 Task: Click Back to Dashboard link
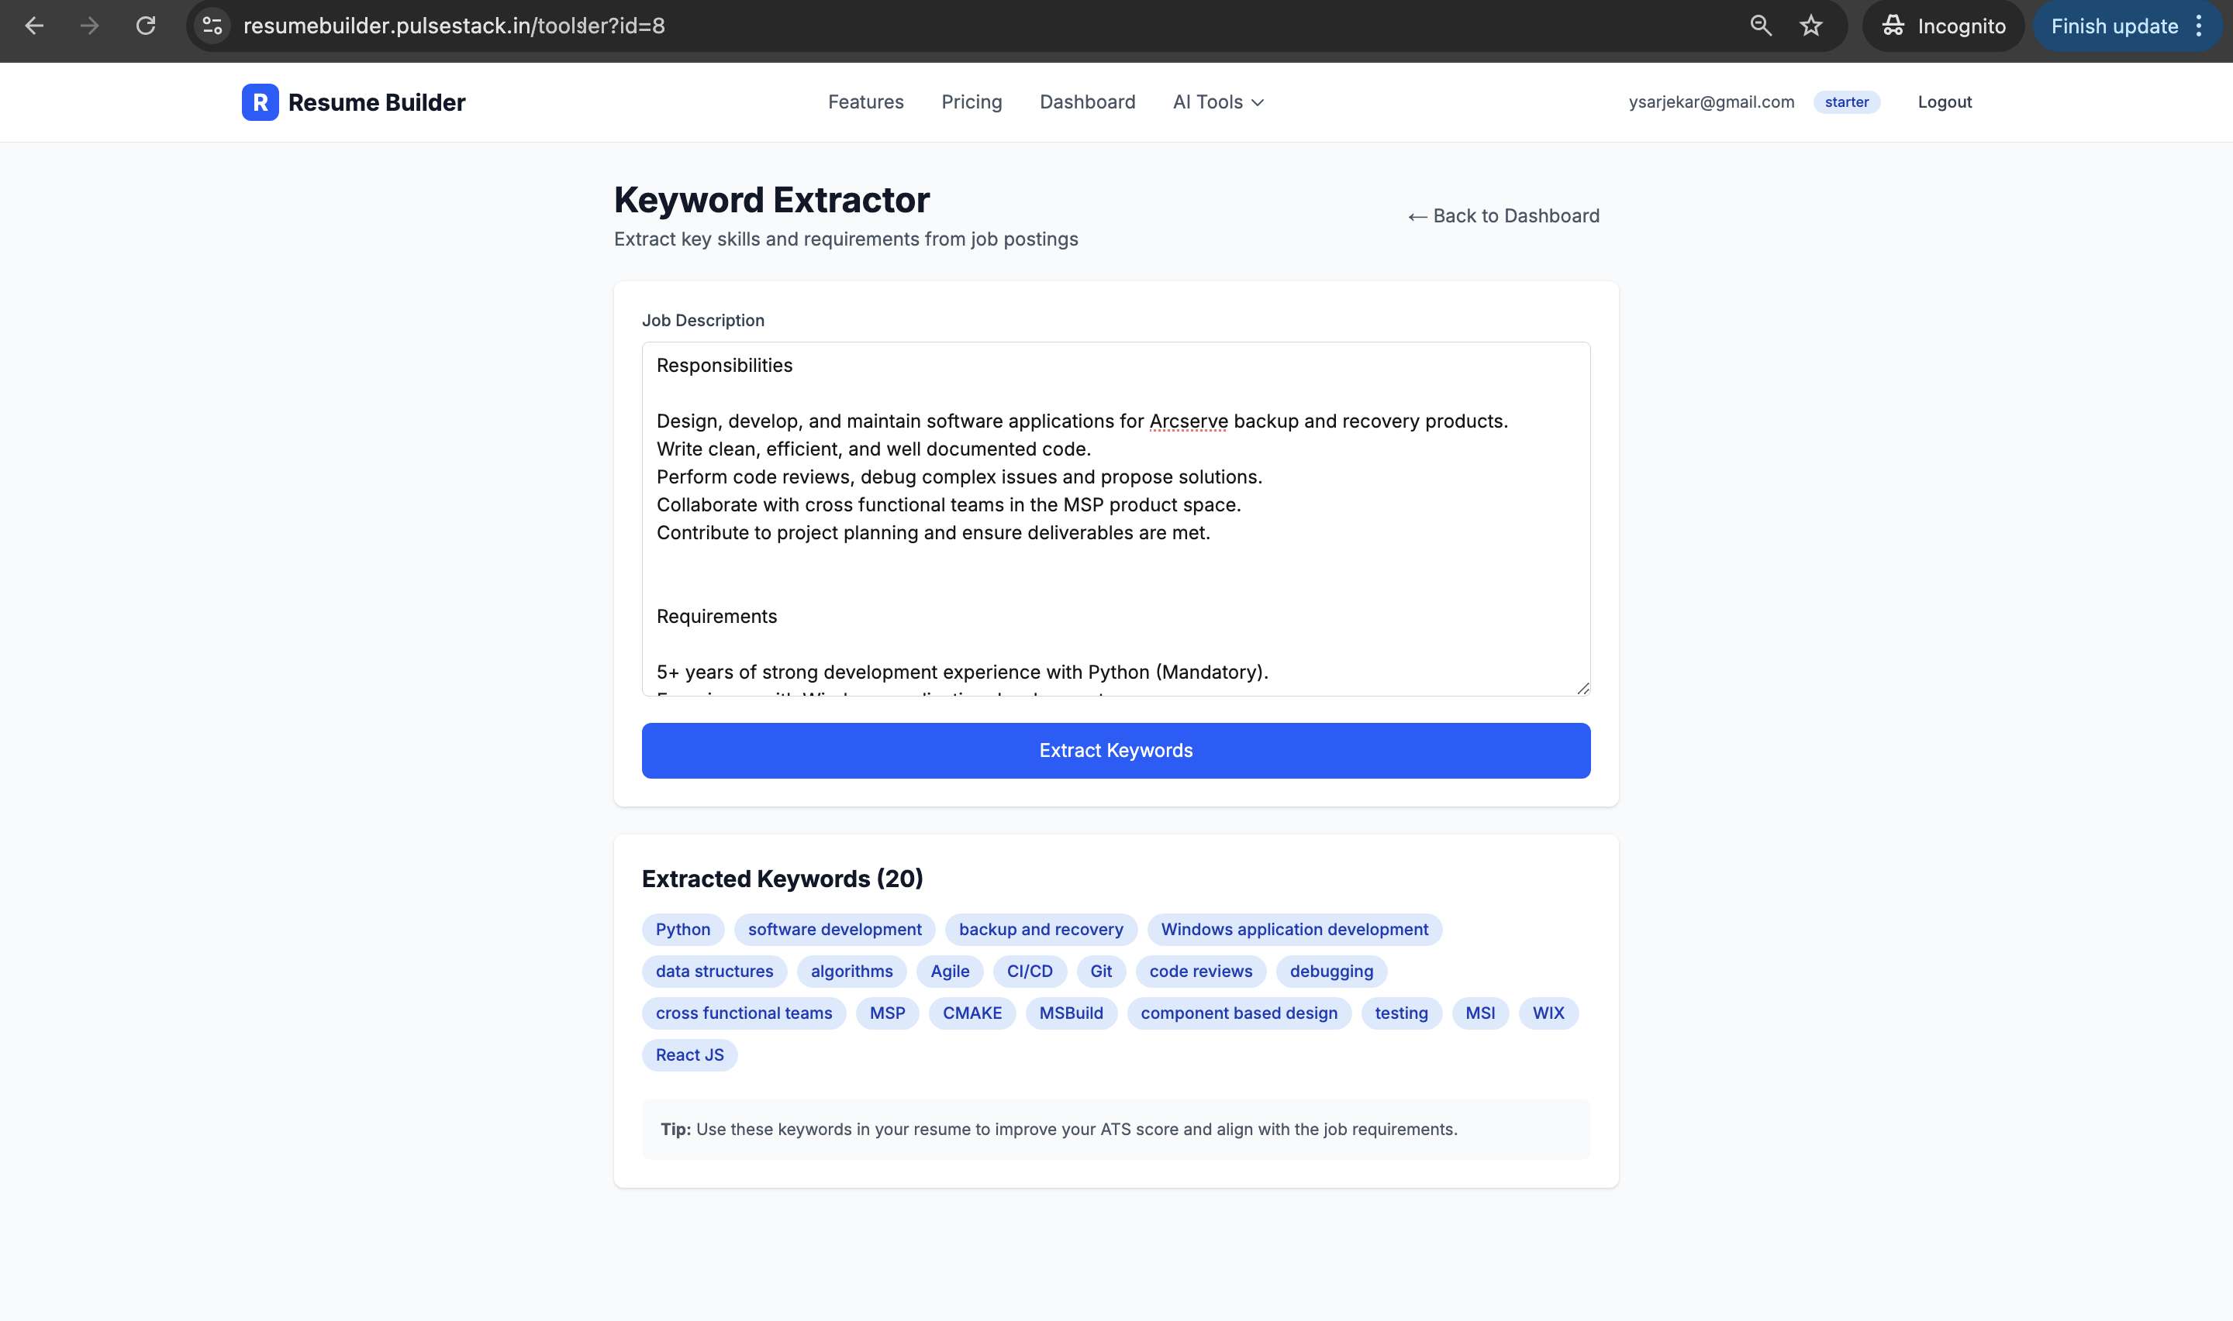pos(1503,216)
